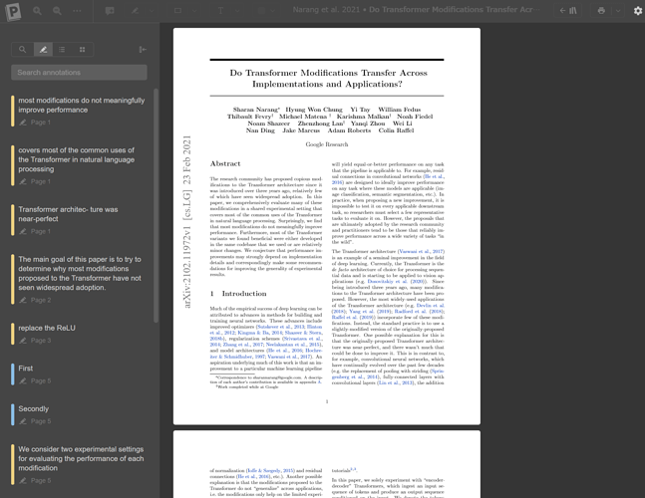Print the document
The height and width of the screenshot is (498, 645).
pyautogui.click(x=601, y=11)
